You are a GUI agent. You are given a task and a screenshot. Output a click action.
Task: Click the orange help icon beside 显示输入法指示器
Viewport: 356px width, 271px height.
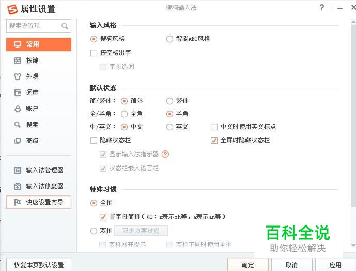pos(165,154)
